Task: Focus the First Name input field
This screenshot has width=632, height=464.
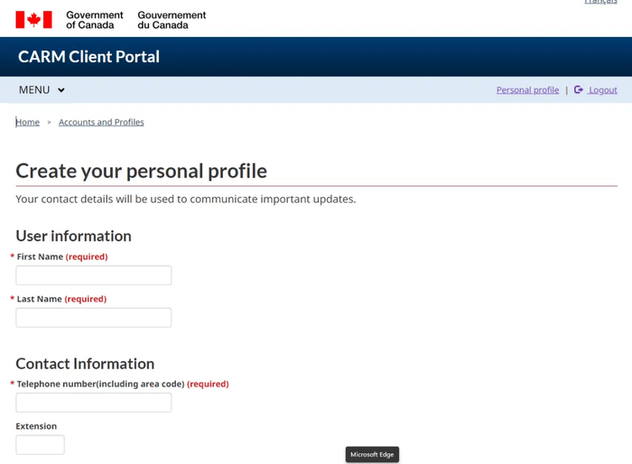Action: coord(93,275)
